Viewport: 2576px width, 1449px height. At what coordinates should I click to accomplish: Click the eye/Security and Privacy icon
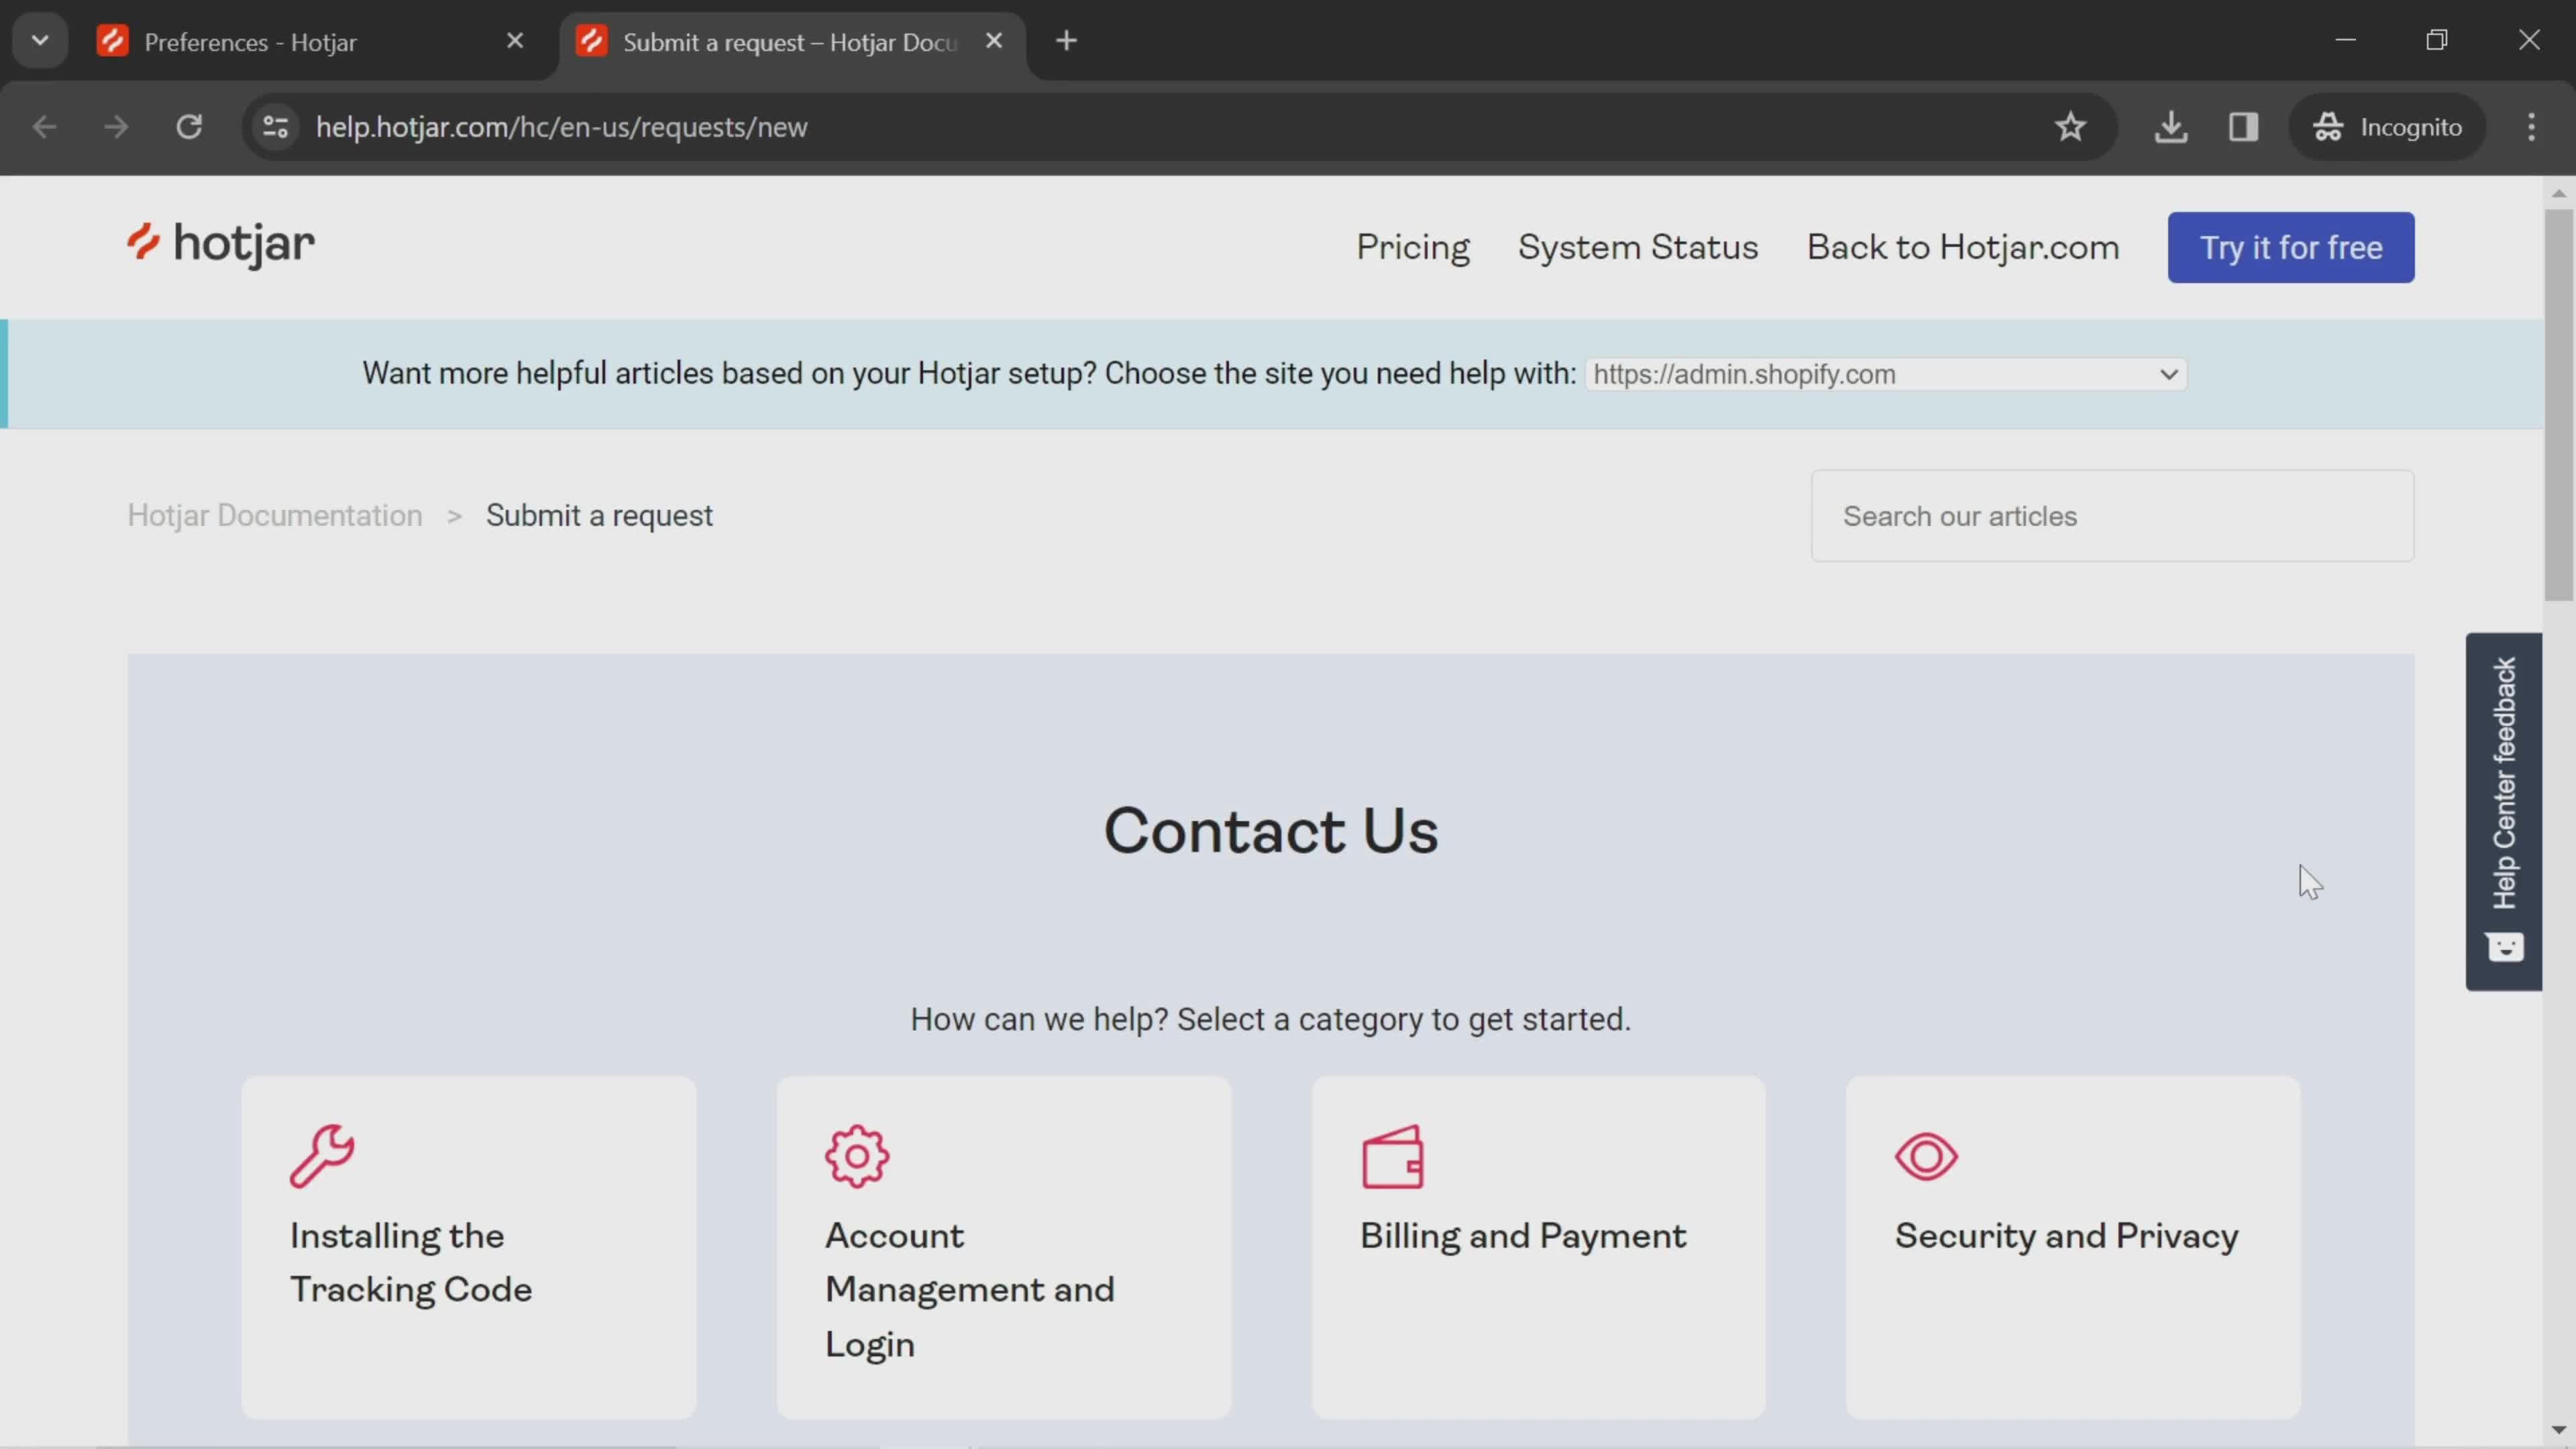click(1925, 1155)
